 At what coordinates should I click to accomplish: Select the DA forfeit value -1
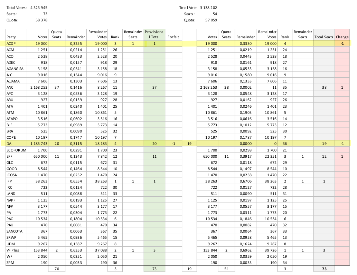(x=173, y=144)
